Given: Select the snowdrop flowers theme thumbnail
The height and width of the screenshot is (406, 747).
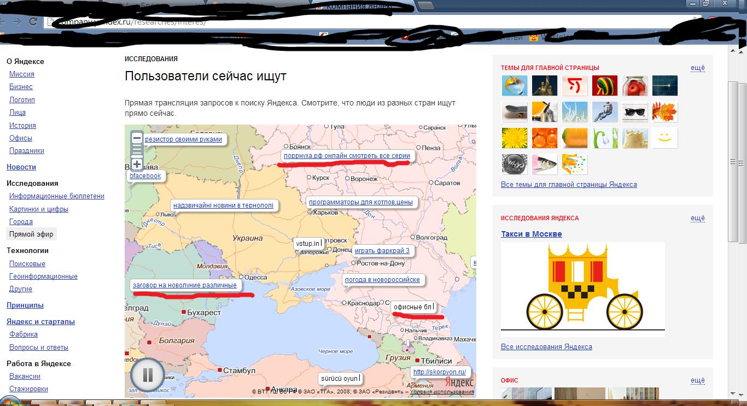Looking at the screenshot, I should click(x=604, y=138).
